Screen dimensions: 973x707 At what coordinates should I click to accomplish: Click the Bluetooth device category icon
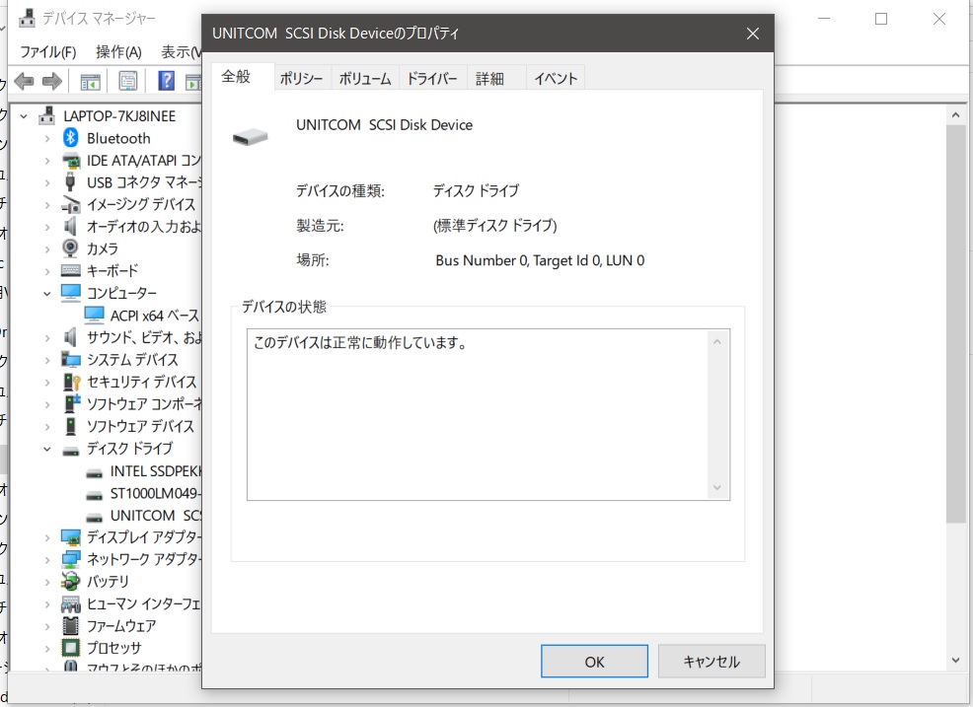(70, 137)
